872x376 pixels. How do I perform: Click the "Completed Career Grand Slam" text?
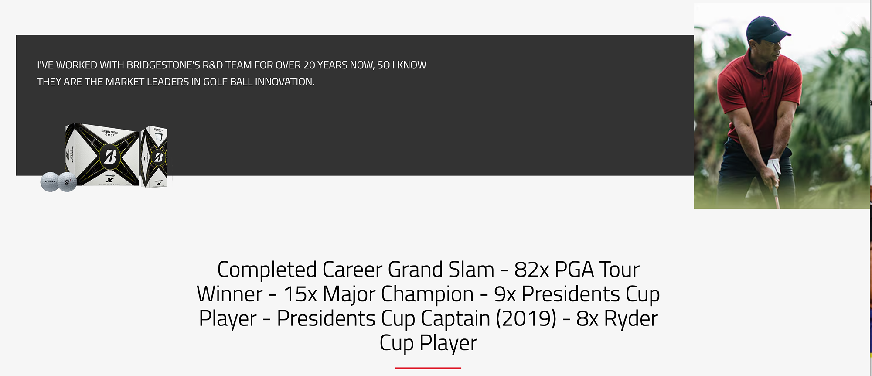click(x=355, y=270)
